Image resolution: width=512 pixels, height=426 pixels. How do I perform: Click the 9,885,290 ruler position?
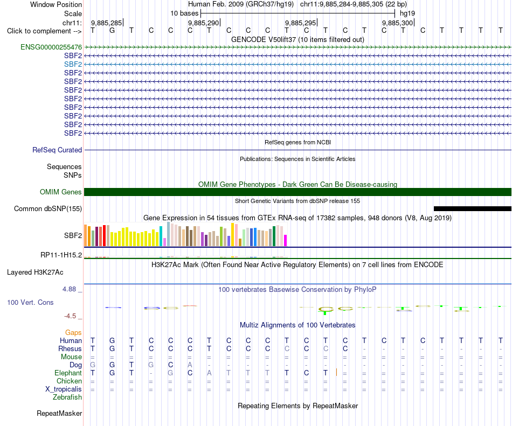pyautogui.click(x=204, y=23)
